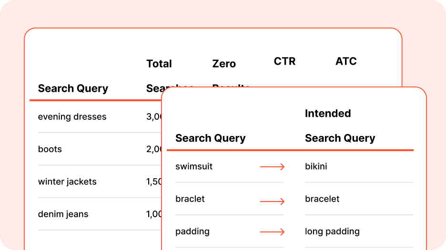Screen dimensions: 446x250
Task: Click the CTR column header
Action: (284, 61)
